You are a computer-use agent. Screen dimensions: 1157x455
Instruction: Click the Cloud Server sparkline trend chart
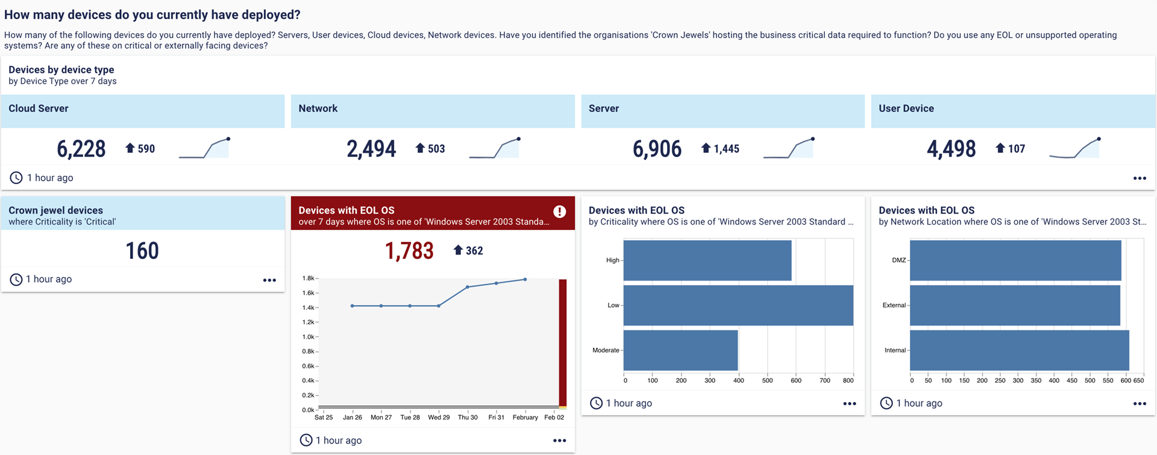pyautogui.click(x=204, y=148)
